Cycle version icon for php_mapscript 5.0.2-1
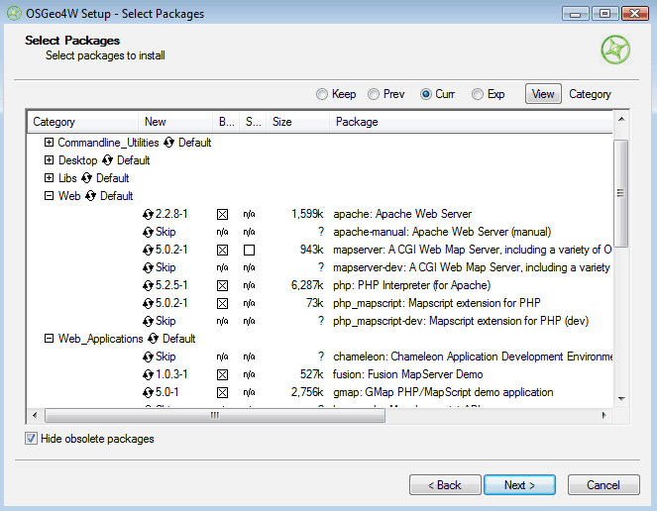The height and width of the screenshot is (511, 657). point(148,303)
